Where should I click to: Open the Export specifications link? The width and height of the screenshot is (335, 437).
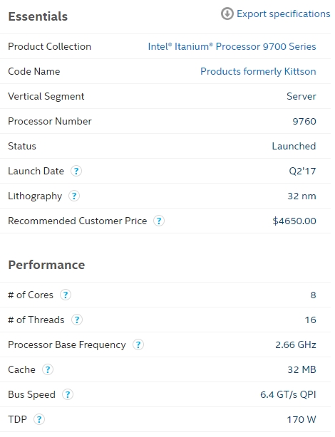pos(284,14)
